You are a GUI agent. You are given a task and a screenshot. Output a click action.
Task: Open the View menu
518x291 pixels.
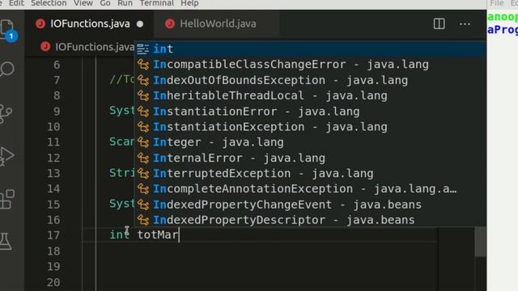click(x=83, y=3)
